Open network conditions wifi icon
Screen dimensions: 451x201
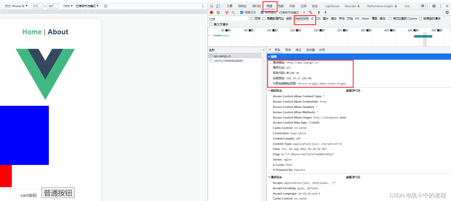pos(310,12)
